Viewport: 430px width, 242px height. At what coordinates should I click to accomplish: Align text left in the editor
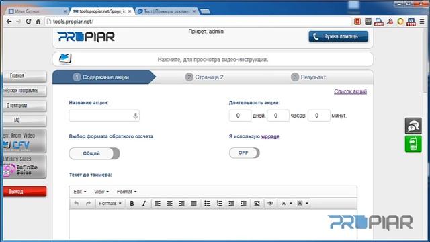[157, 203]
